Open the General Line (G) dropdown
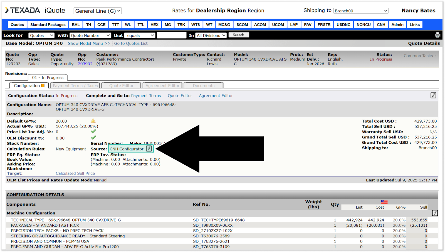The width and height of the screenshot is (445, 252). pos(98,11)
